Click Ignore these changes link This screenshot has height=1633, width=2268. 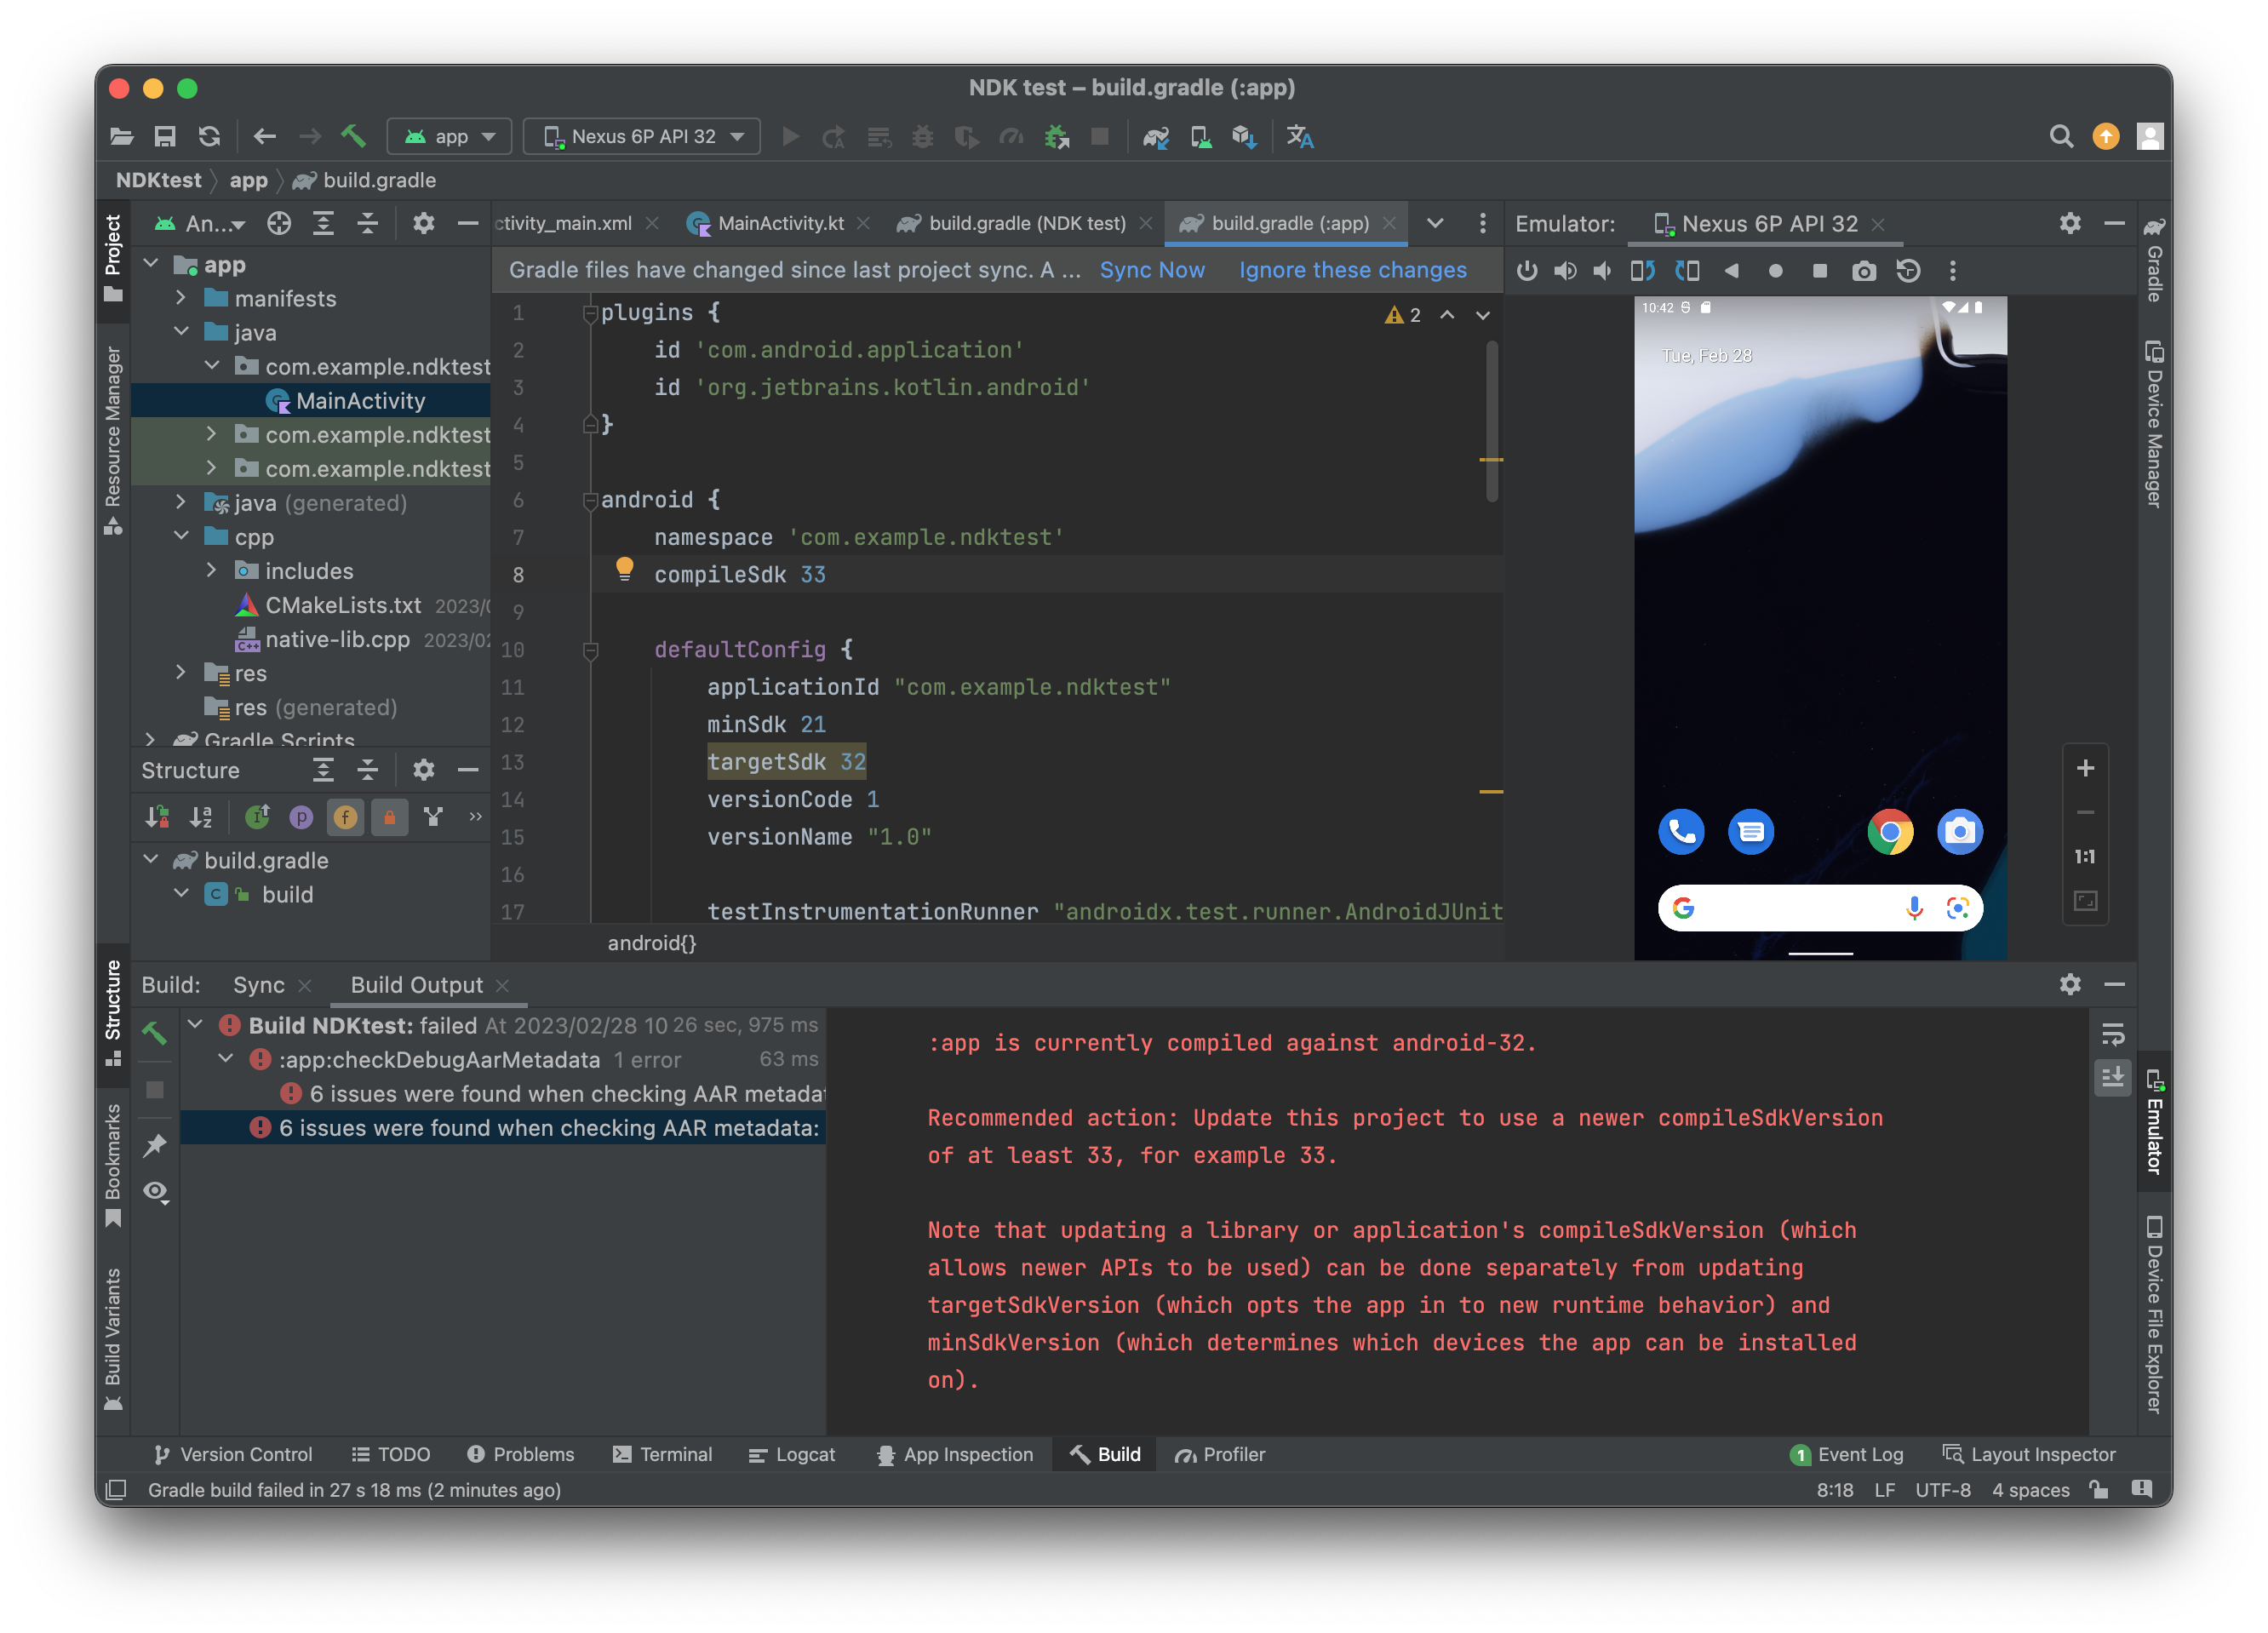(x=1352, y=270)
